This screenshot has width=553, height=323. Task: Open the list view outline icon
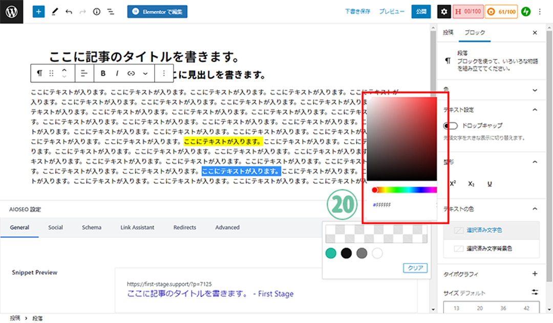coord(111,11)
